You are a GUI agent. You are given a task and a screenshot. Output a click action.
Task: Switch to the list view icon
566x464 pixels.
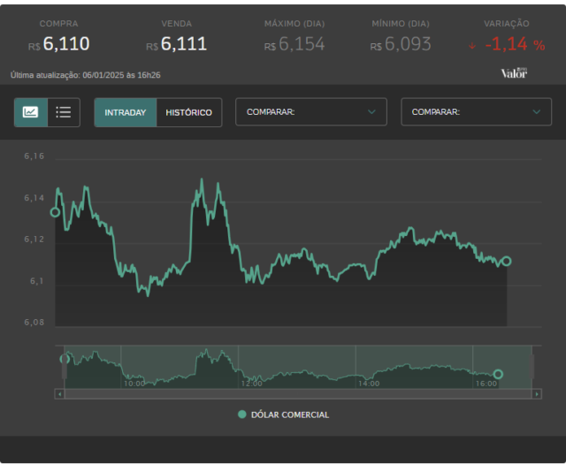pos(64,112)
